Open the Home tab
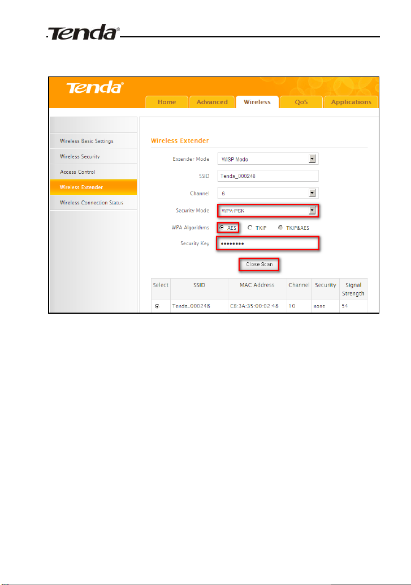The height and width of the screenshot is (585, 411). [166, 102]
